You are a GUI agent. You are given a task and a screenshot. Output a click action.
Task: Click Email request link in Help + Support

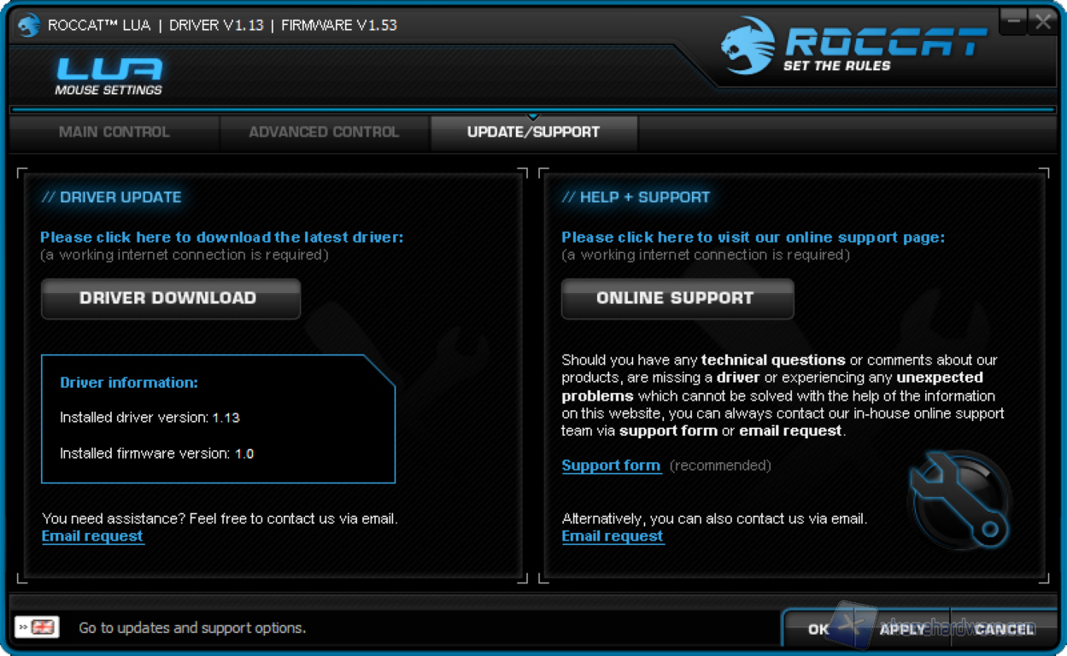coord(613,536)
